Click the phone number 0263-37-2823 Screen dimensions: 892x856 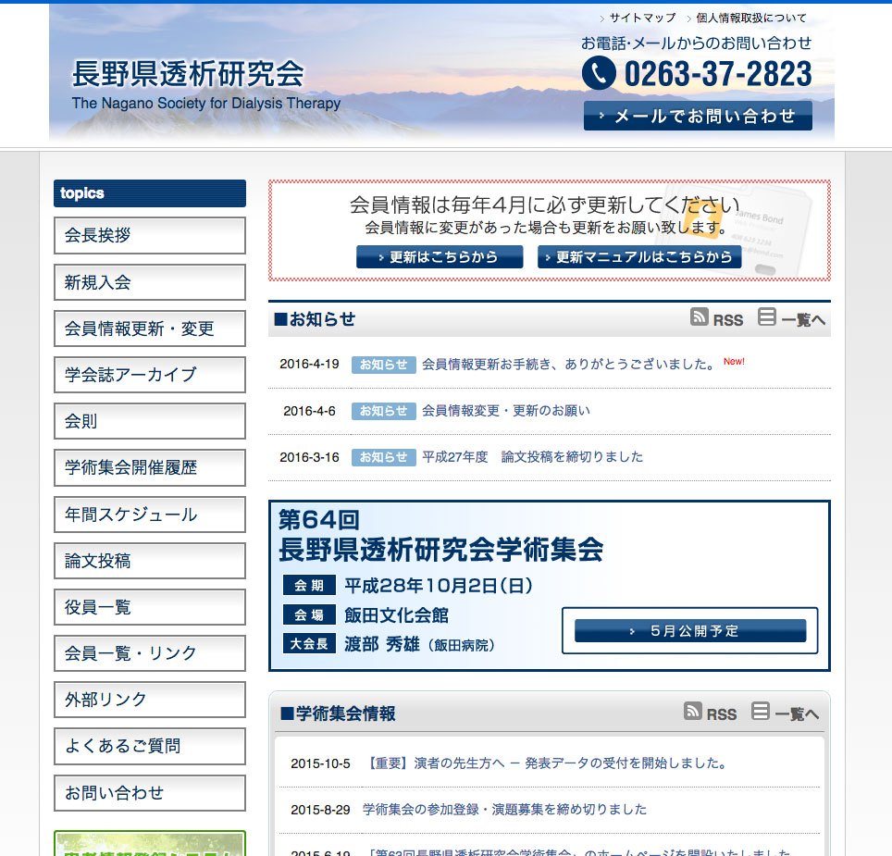[x=718, y=74]
